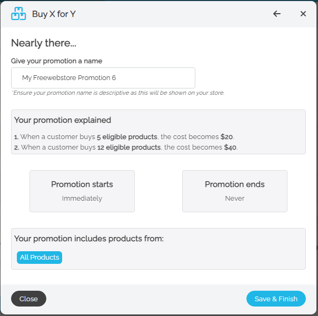This screenshot has height=316, width=318.
Task: Click "Give your promotion a name" label
Action: tap(56, 61)
